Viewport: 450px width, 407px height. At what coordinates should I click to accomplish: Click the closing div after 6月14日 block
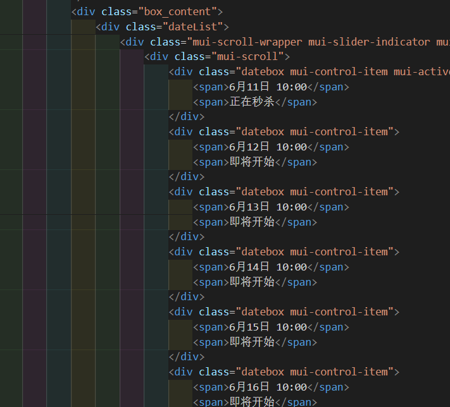click(x=187, y=297)
